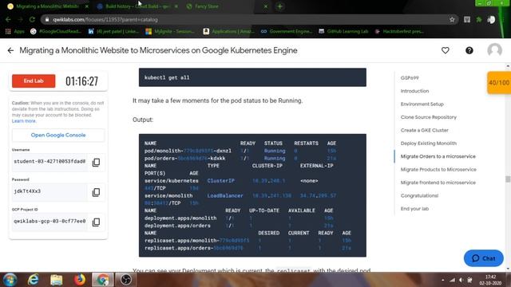511x287 pixels.
Task: Jump to Migrate frontend to microservice
Action: (x=438, y=183)
